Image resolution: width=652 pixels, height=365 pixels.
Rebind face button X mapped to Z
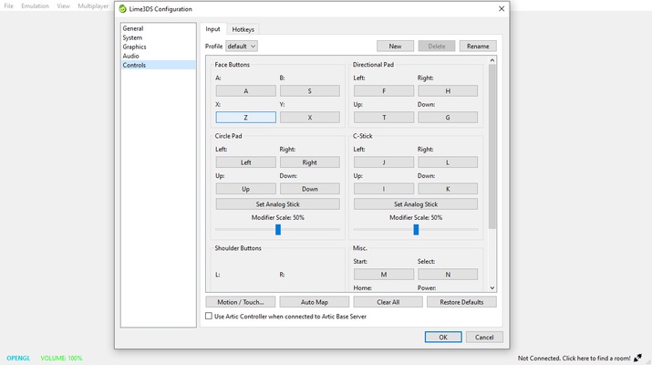pos(245,118)
